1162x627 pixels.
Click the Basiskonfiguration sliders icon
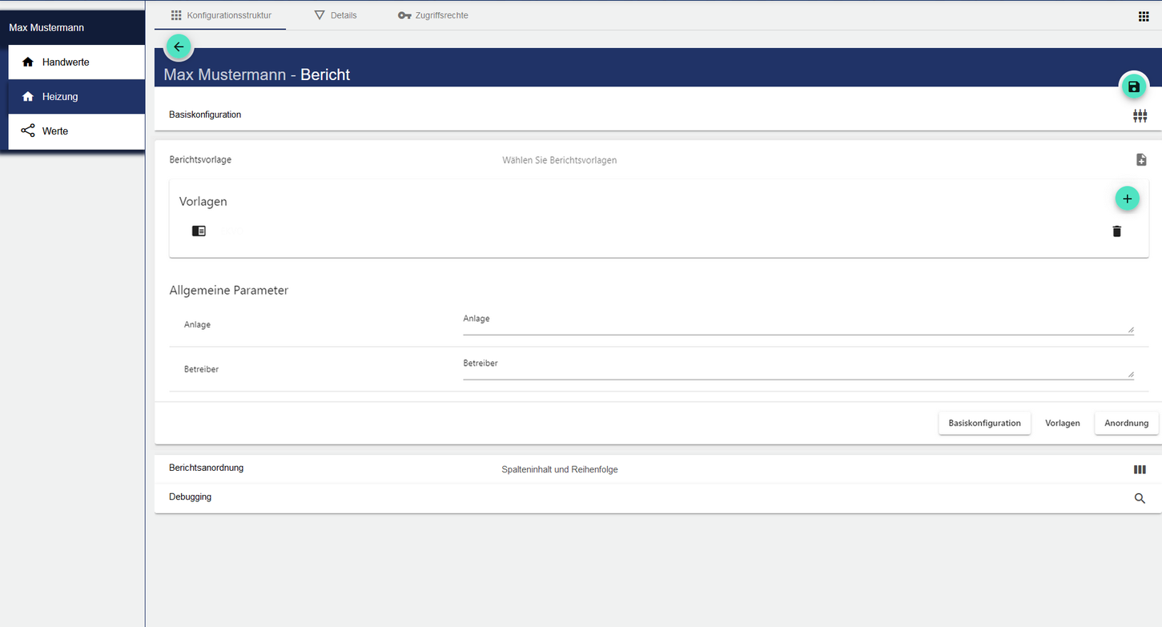point(1140,116)
